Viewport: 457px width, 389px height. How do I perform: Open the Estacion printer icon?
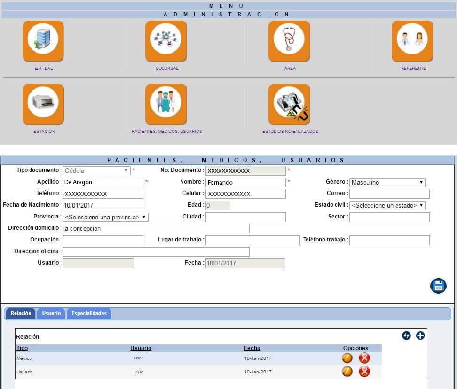point(43,104)
